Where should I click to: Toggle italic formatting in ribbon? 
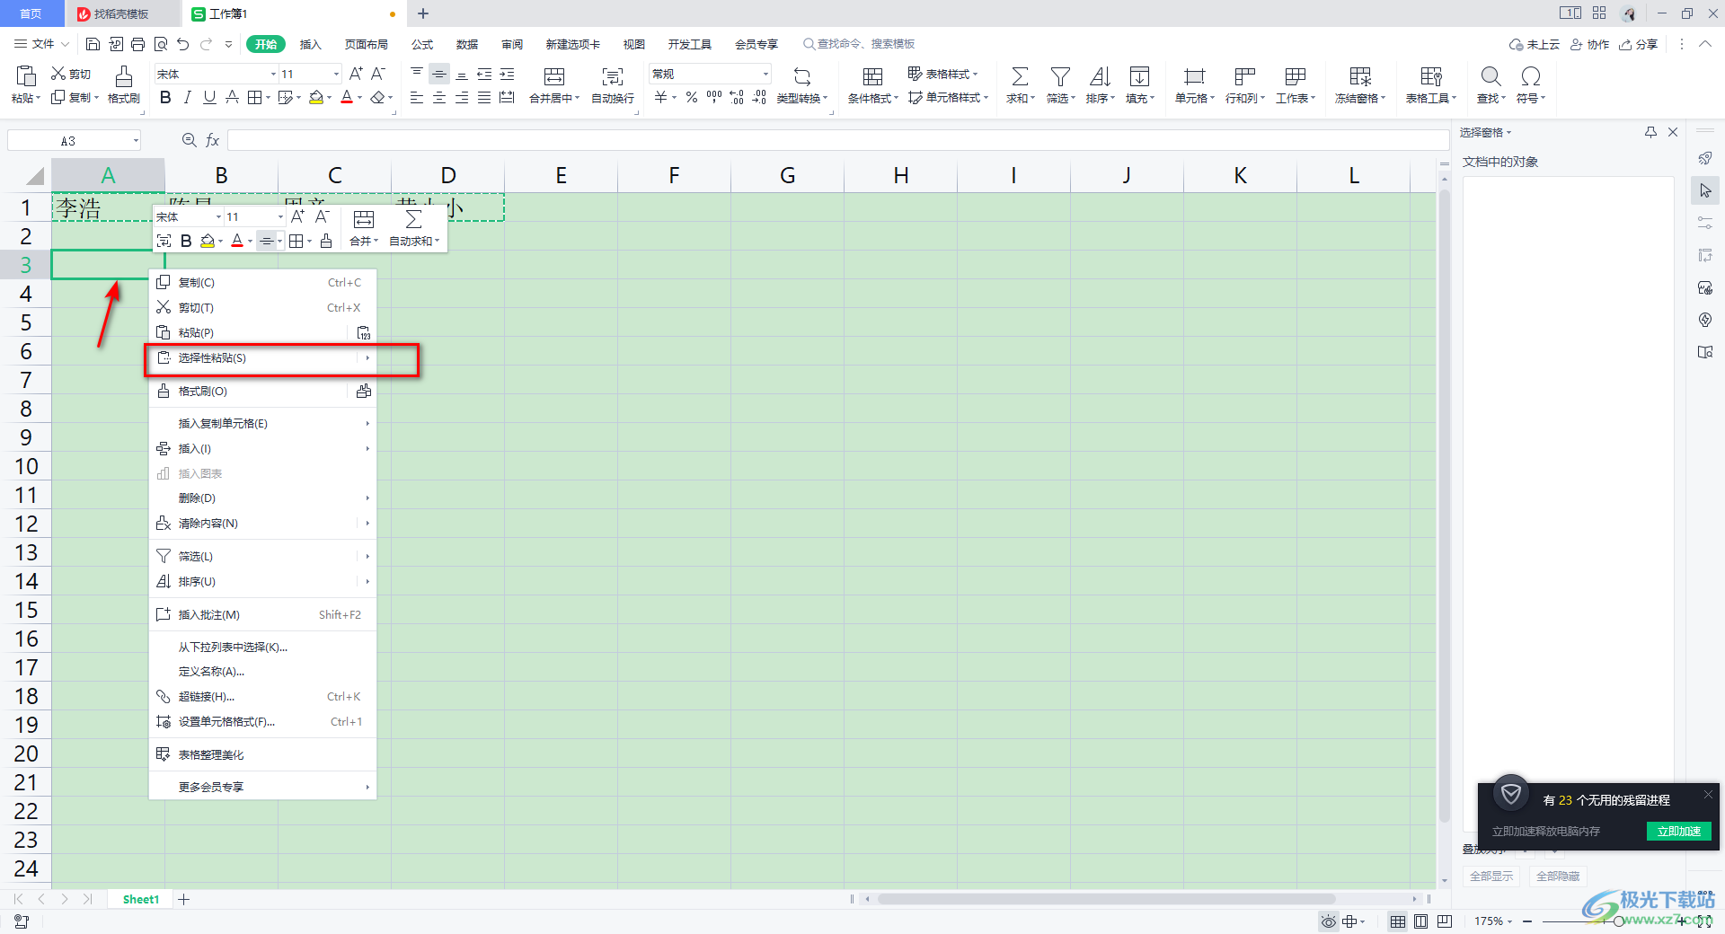(x=187, y=98)
